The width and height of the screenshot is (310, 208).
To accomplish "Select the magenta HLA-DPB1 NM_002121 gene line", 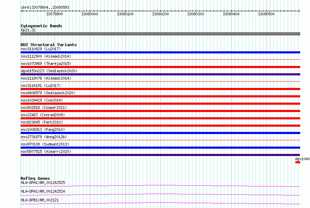I will click(160, 203).
